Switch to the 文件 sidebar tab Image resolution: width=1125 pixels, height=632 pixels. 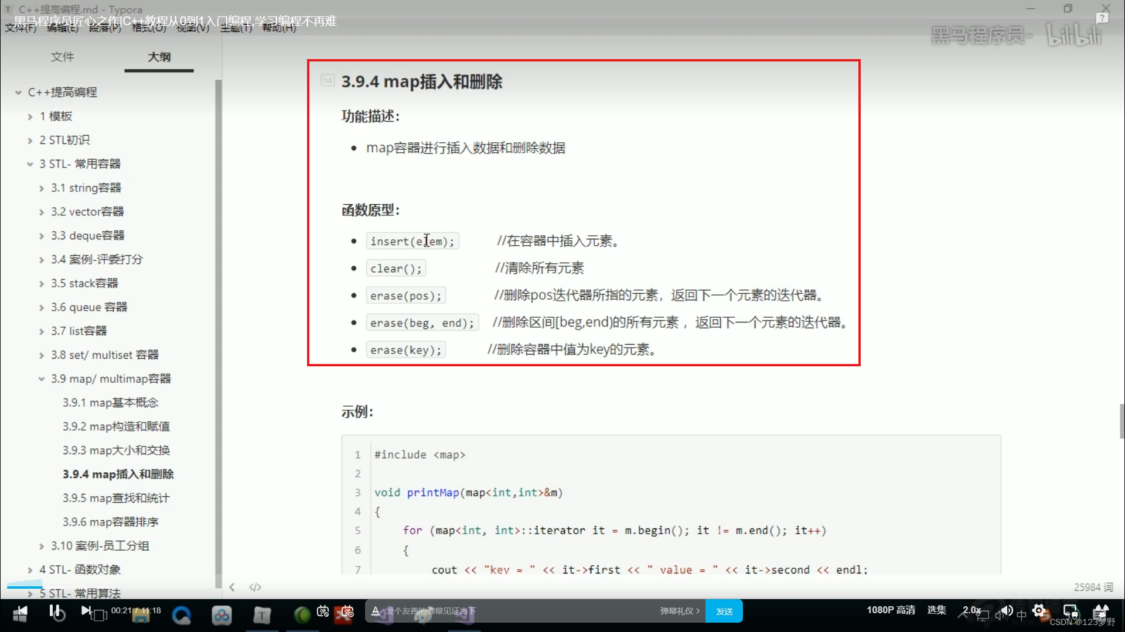[63, 57]
